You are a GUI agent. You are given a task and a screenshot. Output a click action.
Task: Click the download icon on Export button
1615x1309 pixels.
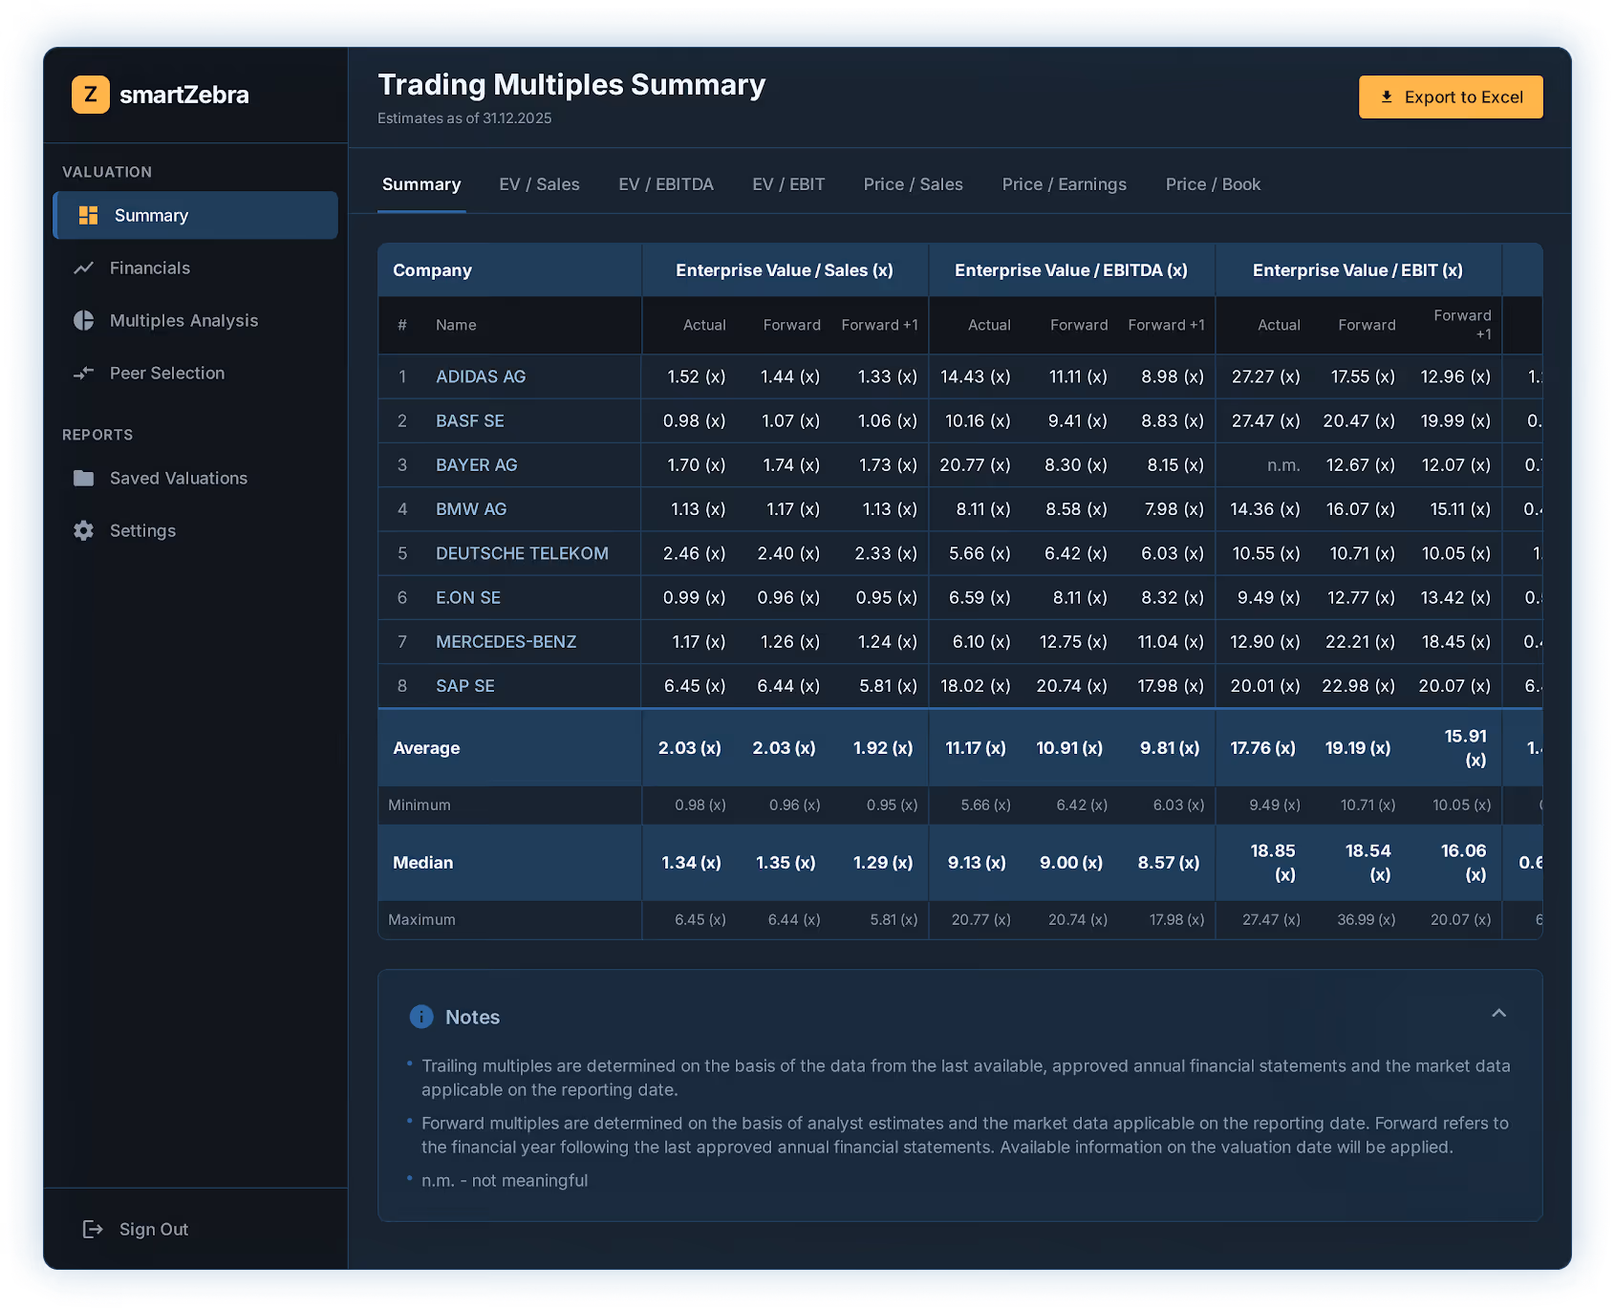[1387, 97]
